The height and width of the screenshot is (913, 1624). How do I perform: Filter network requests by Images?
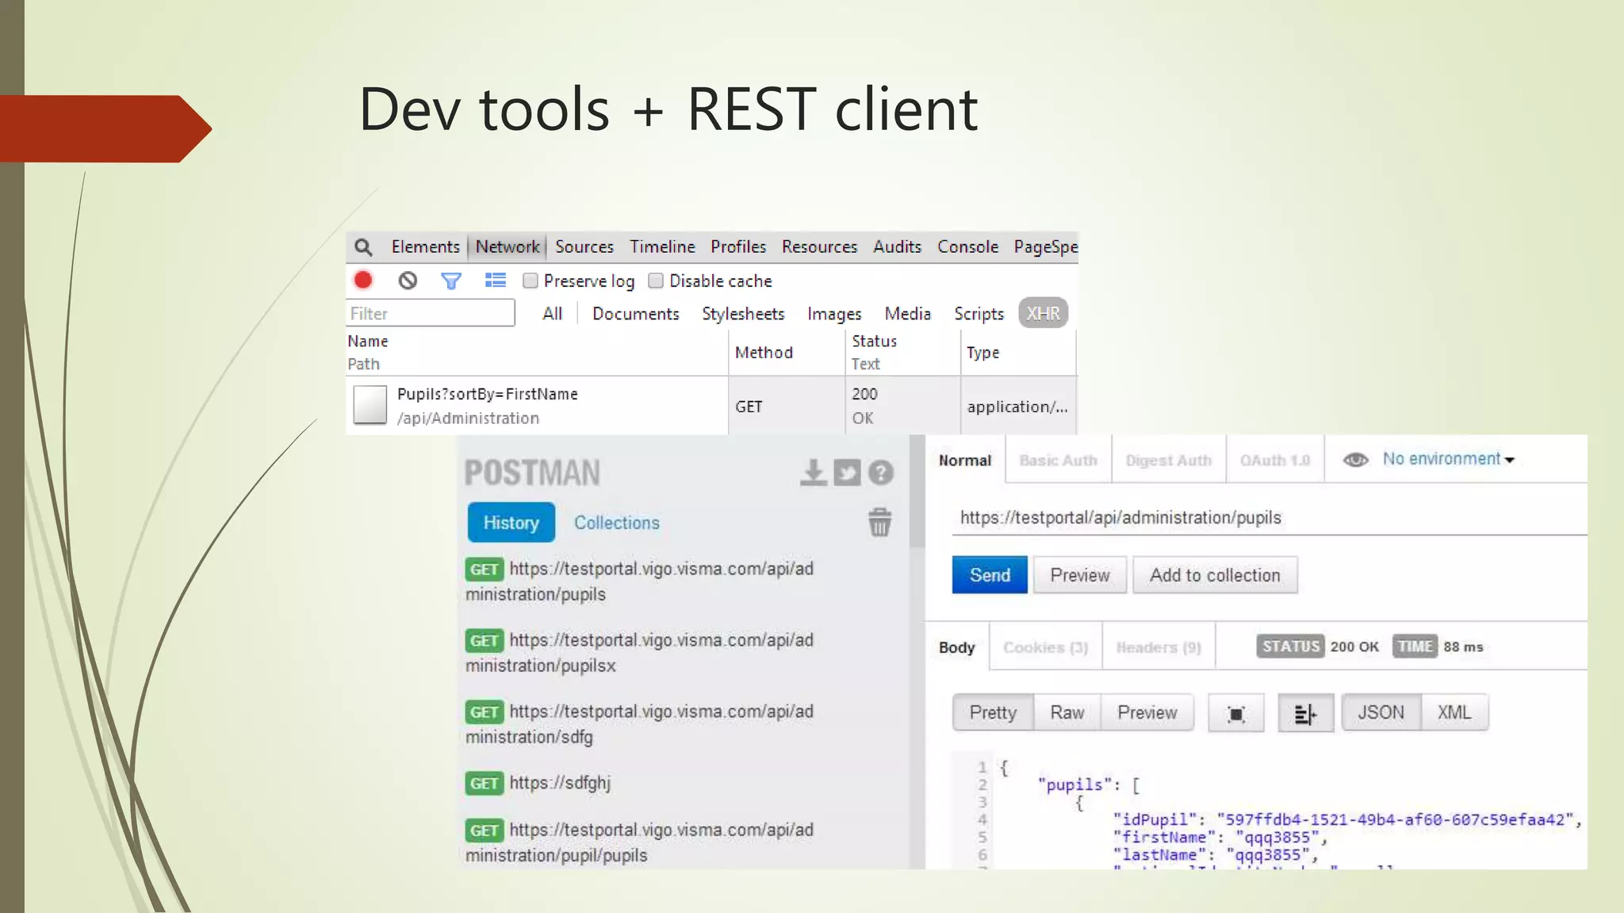point(834,314)
